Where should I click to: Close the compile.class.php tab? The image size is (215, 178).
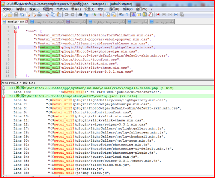[62, 21]
